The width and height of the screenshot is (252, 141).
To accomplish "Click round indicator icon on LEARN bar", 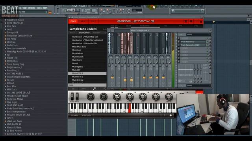I will pyautogui.click(x=170, y=115).
